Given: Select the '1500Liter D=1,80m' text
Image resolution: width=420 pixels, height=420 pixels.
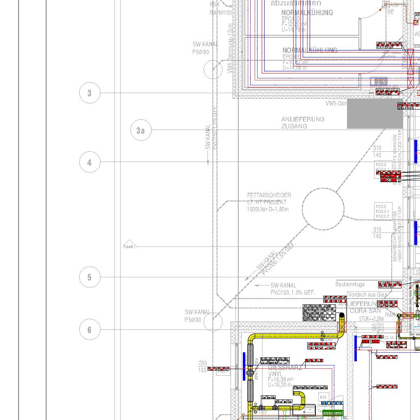Looking at the screenshot, I should coord(268,209).
